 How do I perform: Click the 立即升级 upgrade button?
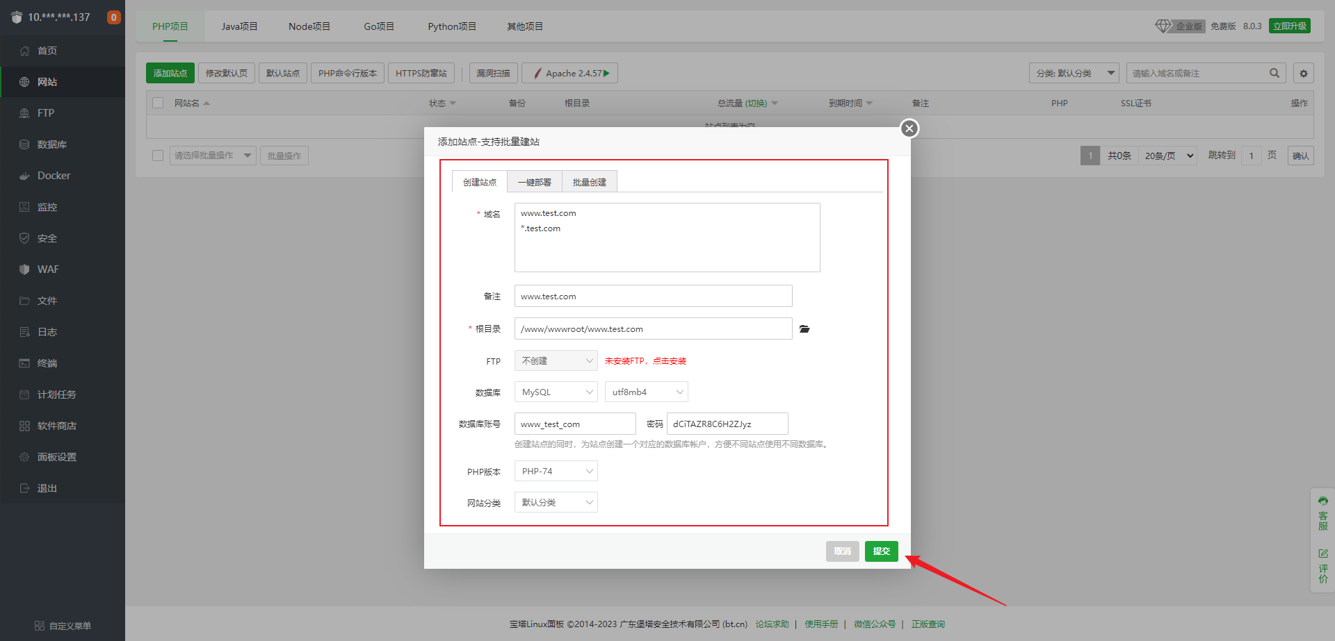point(1290,26)
